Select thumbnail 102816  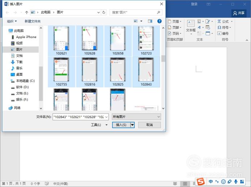click(x=90, y=72)
